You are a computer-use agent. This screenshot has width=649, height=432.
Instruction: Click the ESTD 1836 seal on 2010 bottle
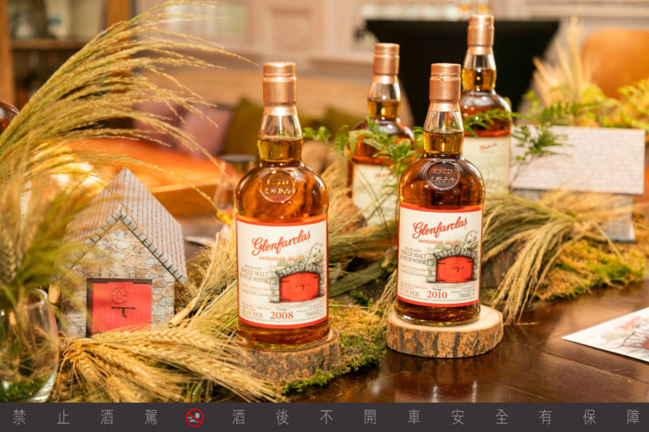[x=443, y=175]
